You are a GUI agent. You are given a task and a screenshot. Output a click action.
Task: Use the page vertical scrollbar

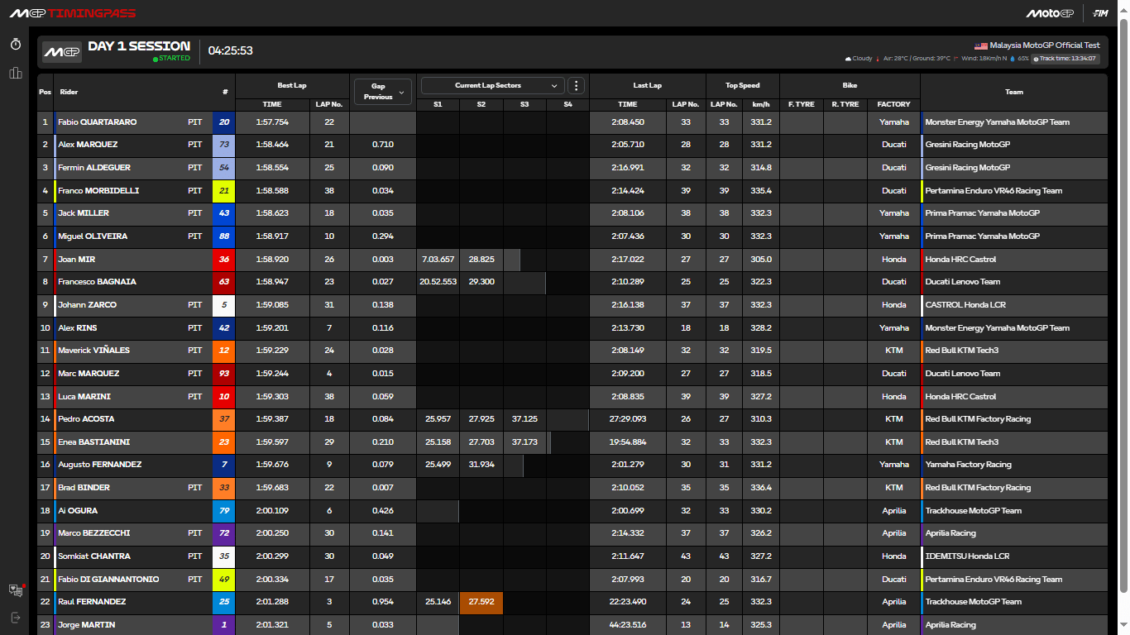(1123, 306)
